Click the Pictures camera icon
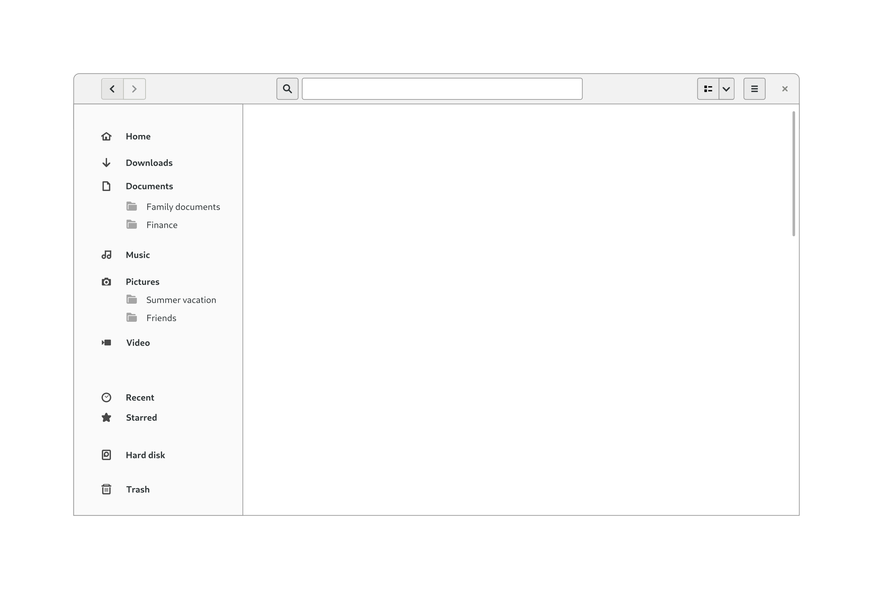873x589 pixels. 106,282
